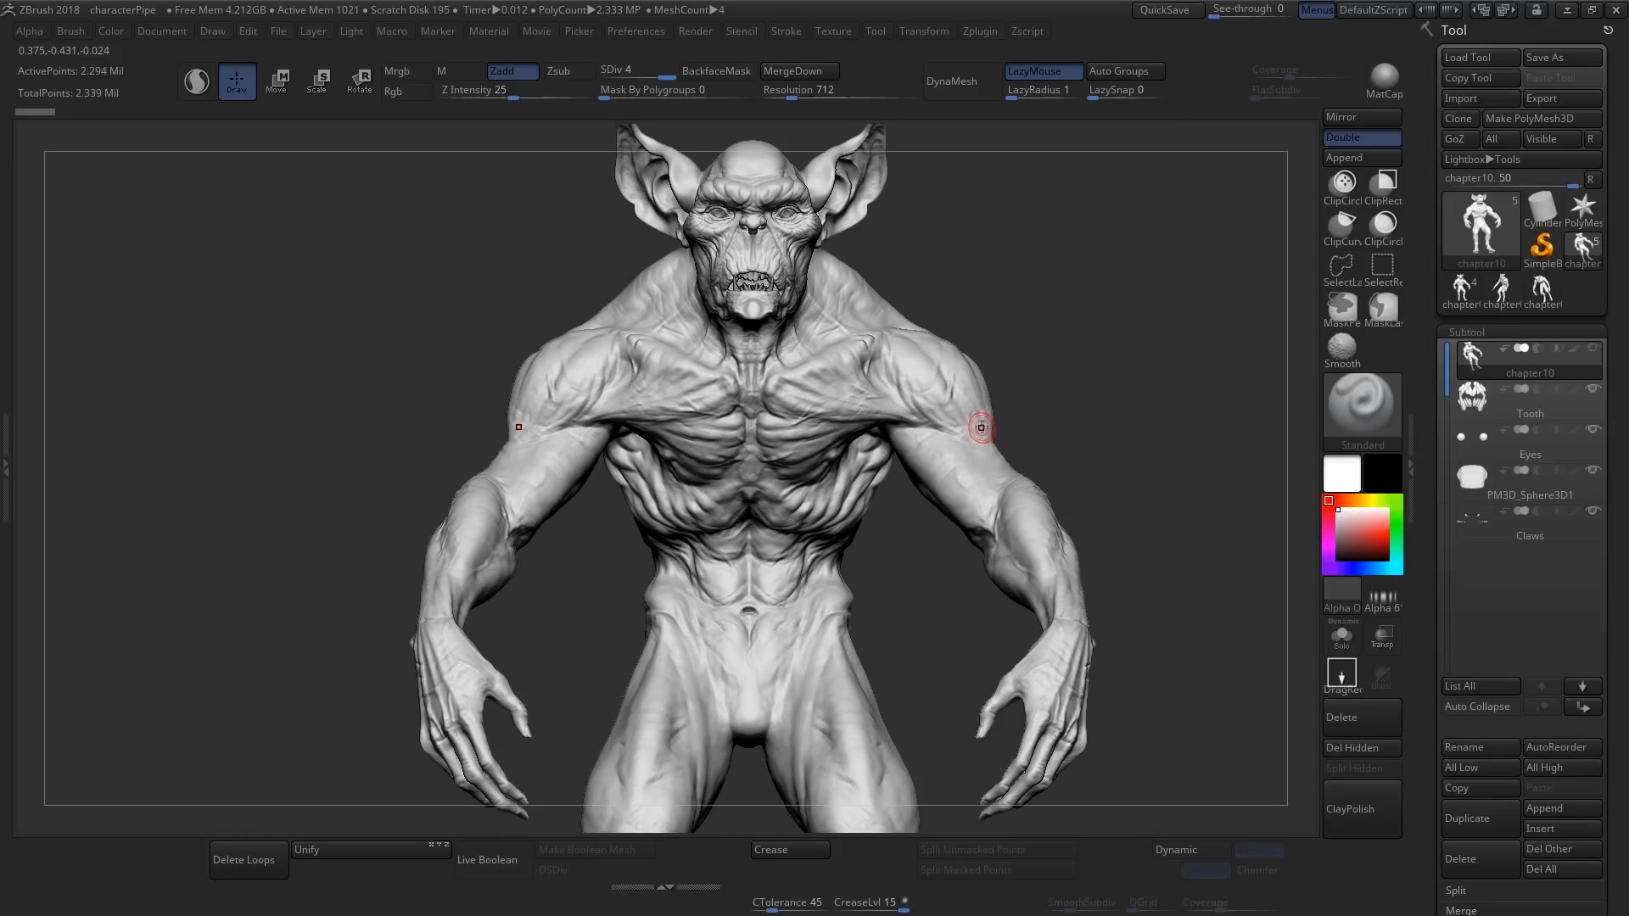Select the Rotate transform tool

[x=359, y=81]
